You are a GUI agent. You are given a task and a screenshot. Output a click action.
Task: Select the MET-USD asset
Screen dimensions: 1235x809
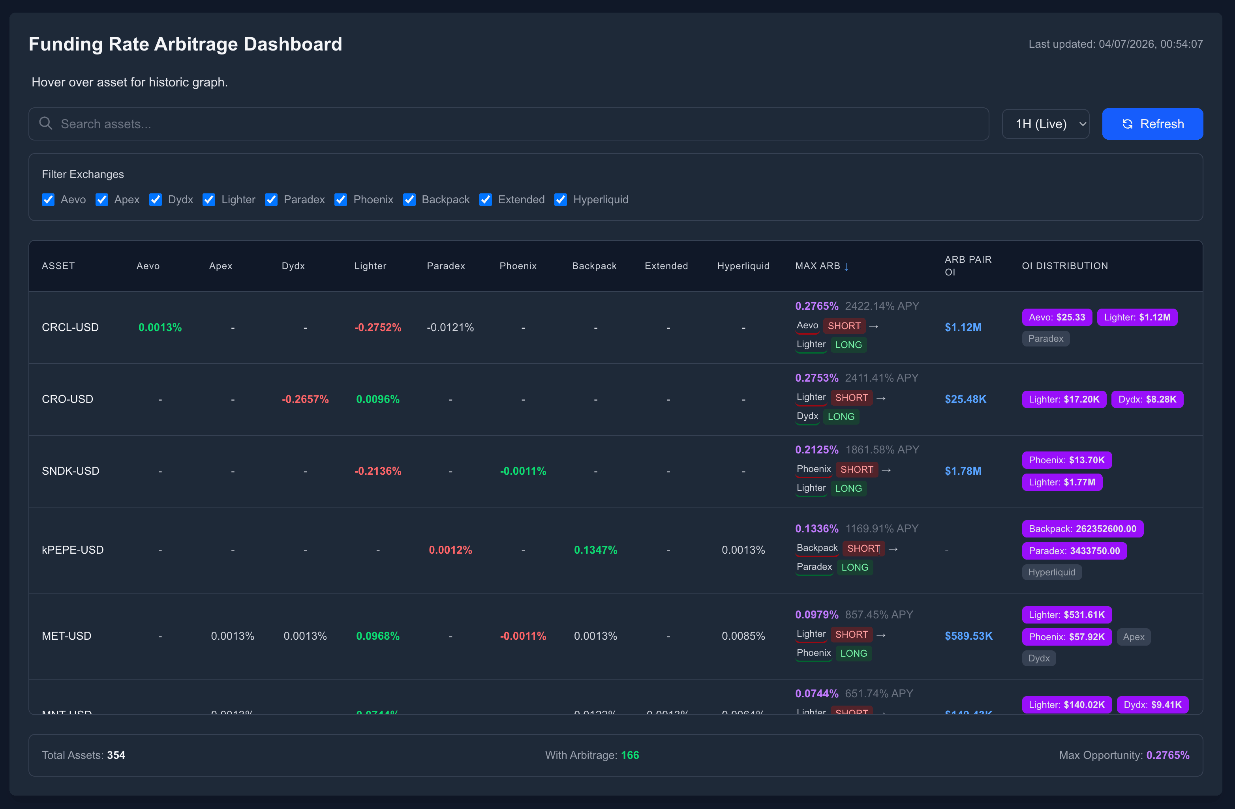click(x=66, y=636)
